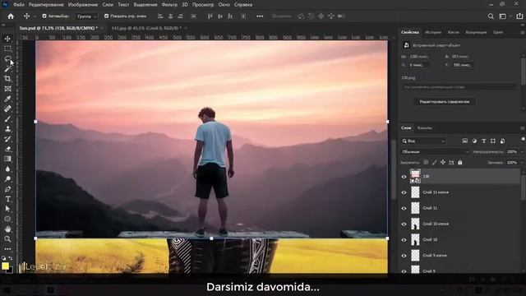Viewport: 526px width, 296px height.
Task: Select the Hand tool
Action: pyautogui.click(x=7, y=229)
